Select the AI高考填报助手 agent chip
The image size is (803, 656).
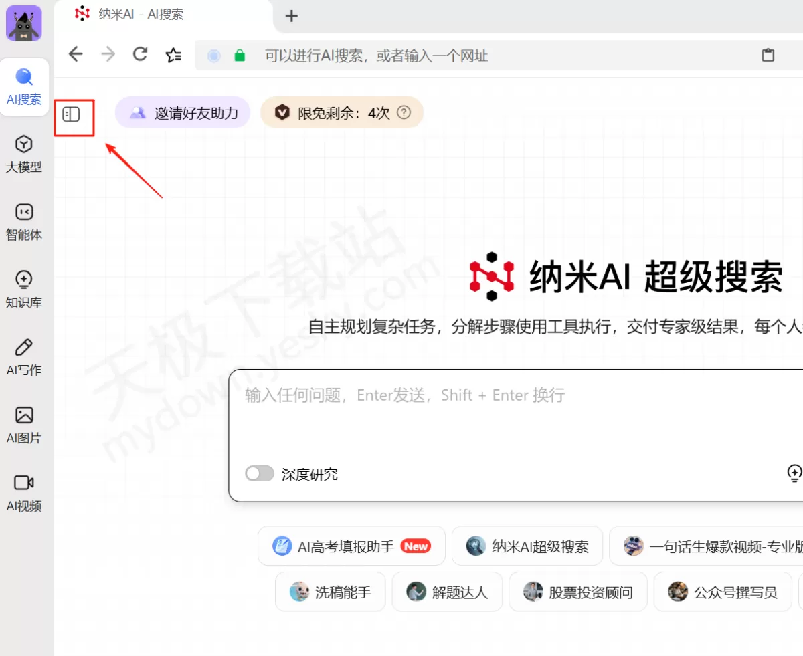point(351,546)
